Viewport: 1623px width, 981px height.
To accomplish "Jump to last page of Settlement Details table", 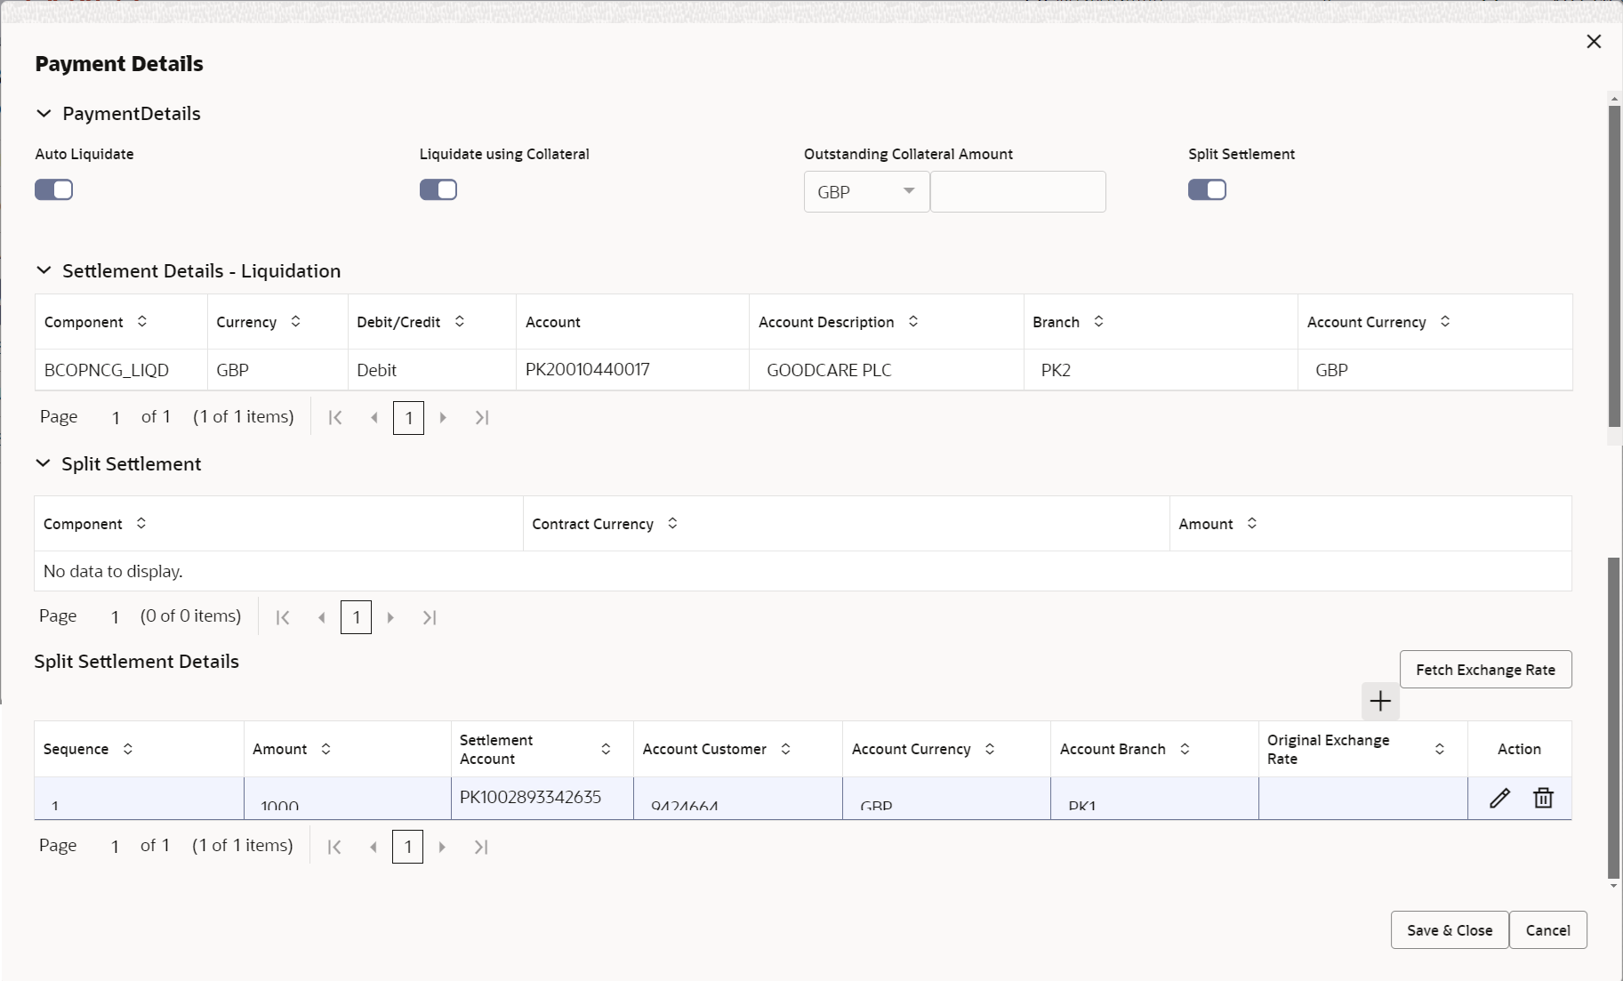I will (481, 417).
